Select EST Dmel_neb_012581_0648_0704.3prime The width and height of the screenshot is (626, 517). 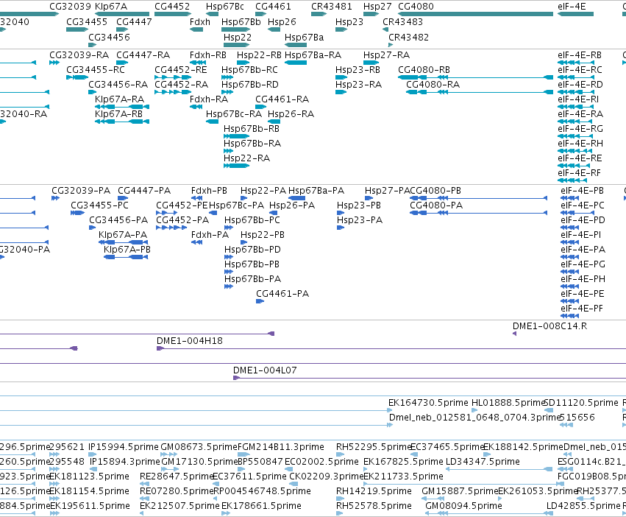coord(474,418)
